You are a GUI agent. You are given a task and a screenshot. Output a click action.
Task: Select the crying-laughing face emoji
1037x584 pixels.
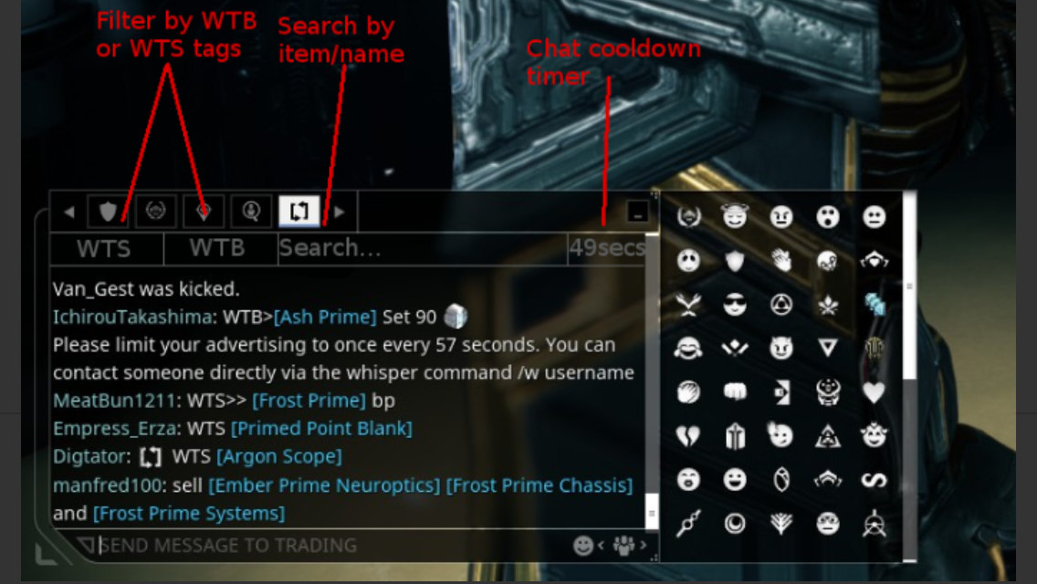(x=687, y=348)
